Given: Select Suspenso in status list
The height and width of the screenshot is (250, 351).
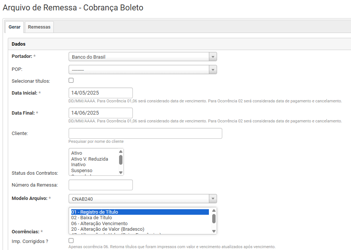Looking at the screenshot, I should pos(82,170).
